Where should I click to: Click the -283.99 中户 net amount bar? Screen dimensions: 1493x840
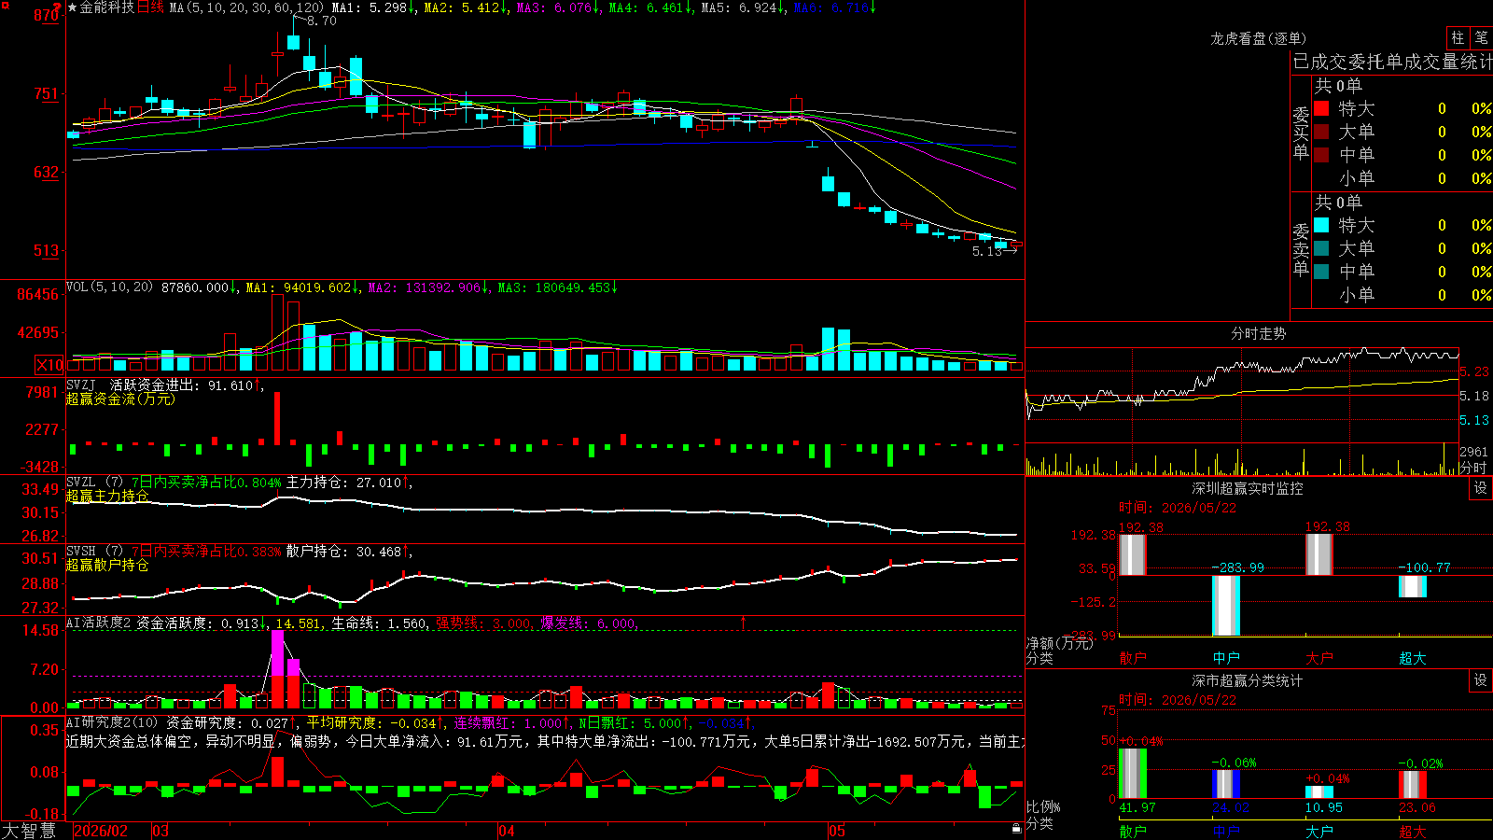coord(1226,606)
